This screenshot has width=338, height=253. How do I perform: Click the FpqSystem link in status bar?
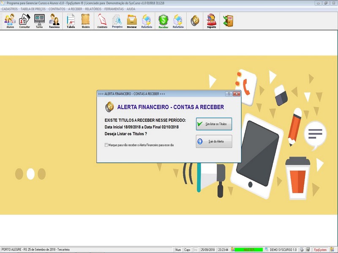pyautogui.click(x=320, y=250)
